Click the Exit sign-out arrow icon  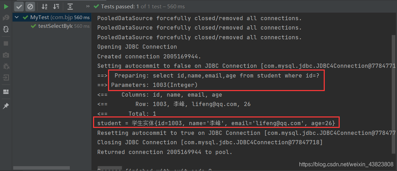click(6, 78)
